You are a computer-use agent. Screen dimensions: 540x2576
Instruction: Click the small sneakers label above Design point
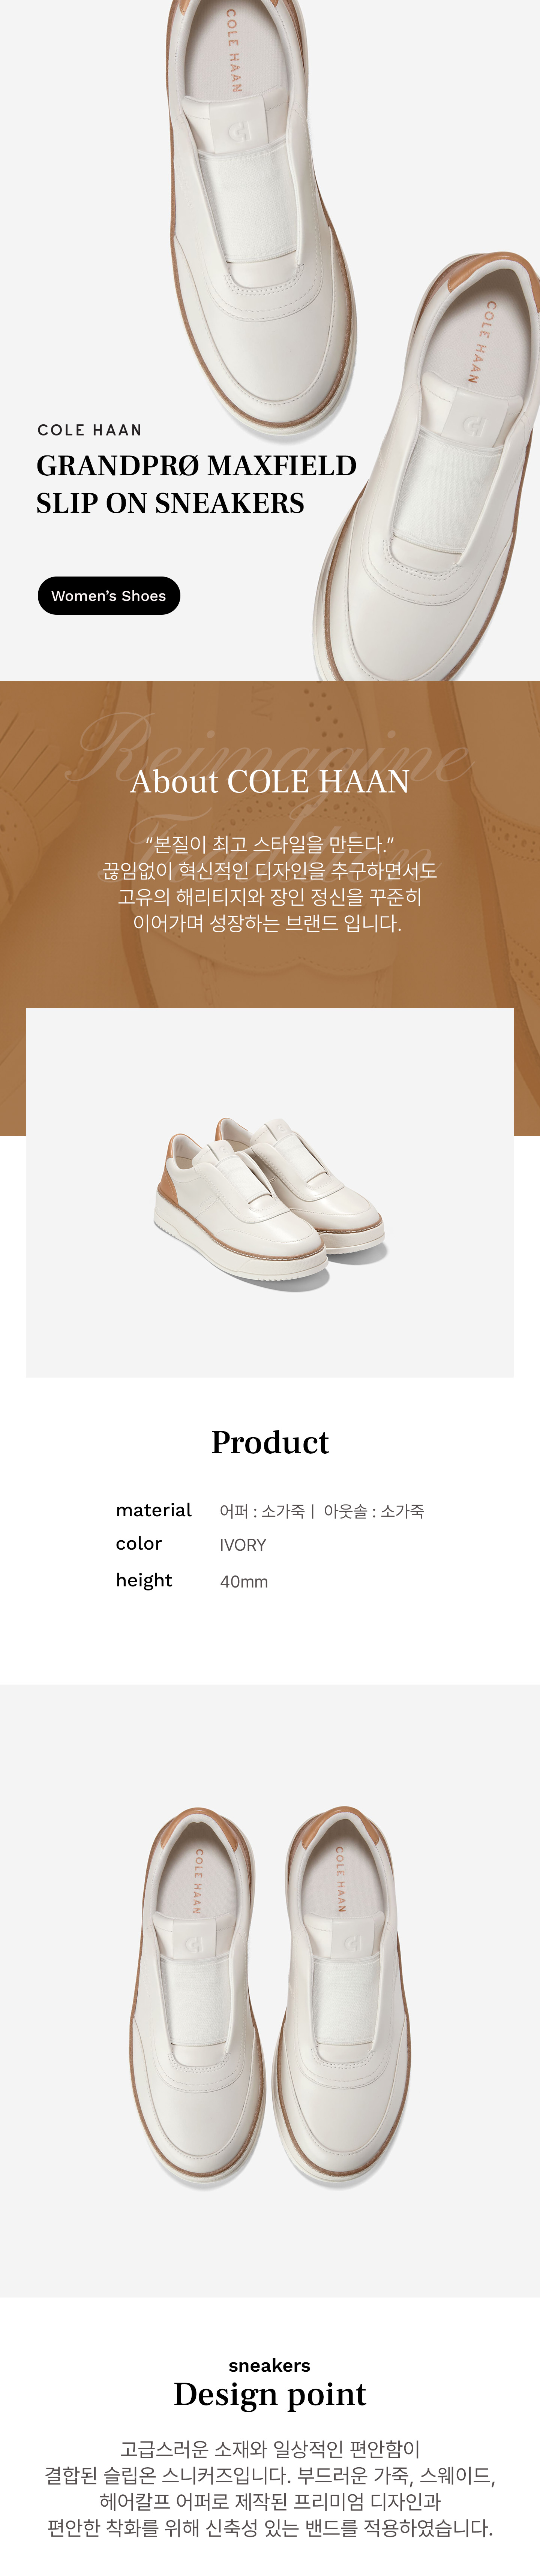pyautogui.click(x=270, y=2365)
